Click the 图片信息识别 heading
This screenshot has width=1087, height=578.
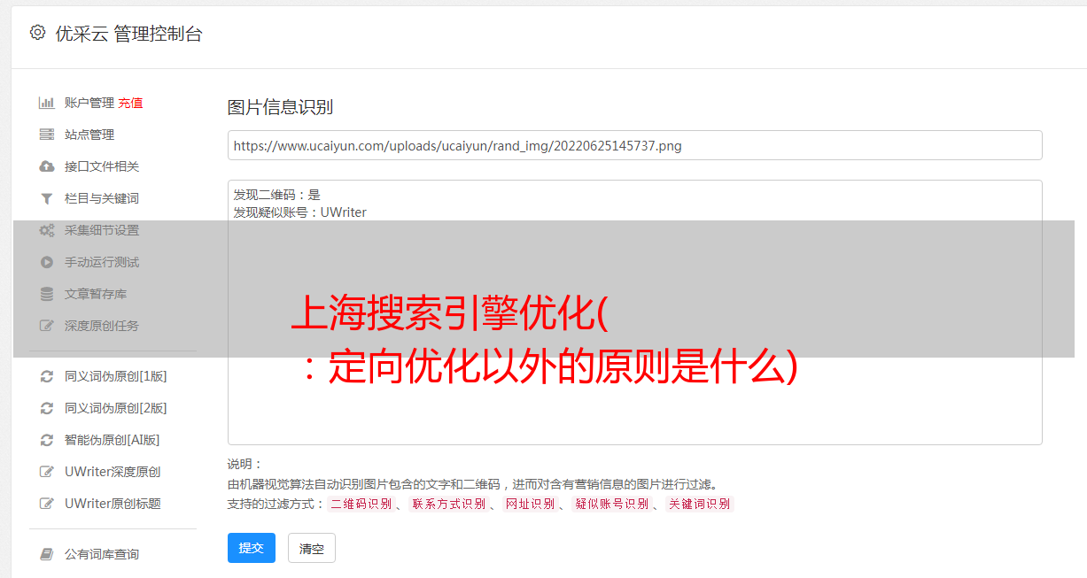(x=280, y=107)
